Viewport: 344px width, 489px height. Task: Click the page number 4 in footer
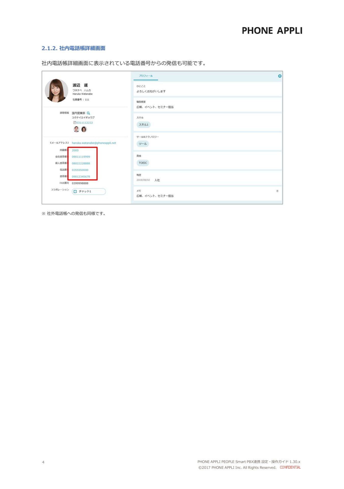point(43,462)
